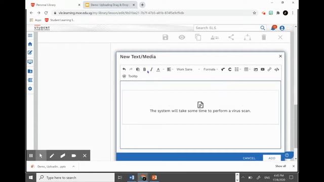
Task: Toggle italic formatting
Action: [x=151, y=69]
